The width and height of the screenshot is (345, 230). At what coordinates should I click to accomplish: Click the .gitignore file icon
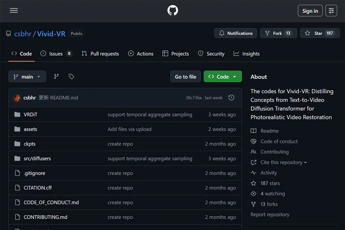click(x=17, y=173)
